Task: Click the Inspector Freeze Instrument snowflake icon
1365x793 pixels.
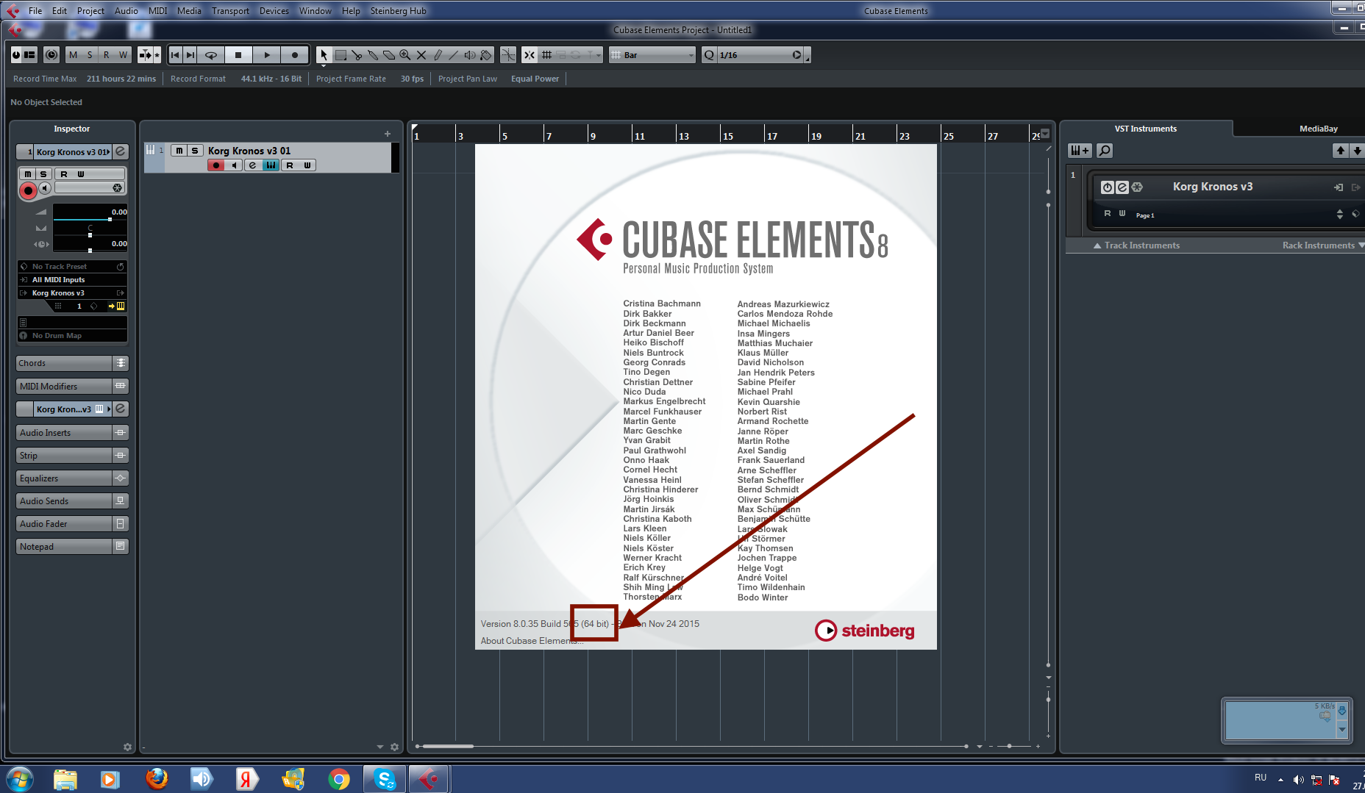Action: coord(117,188)
